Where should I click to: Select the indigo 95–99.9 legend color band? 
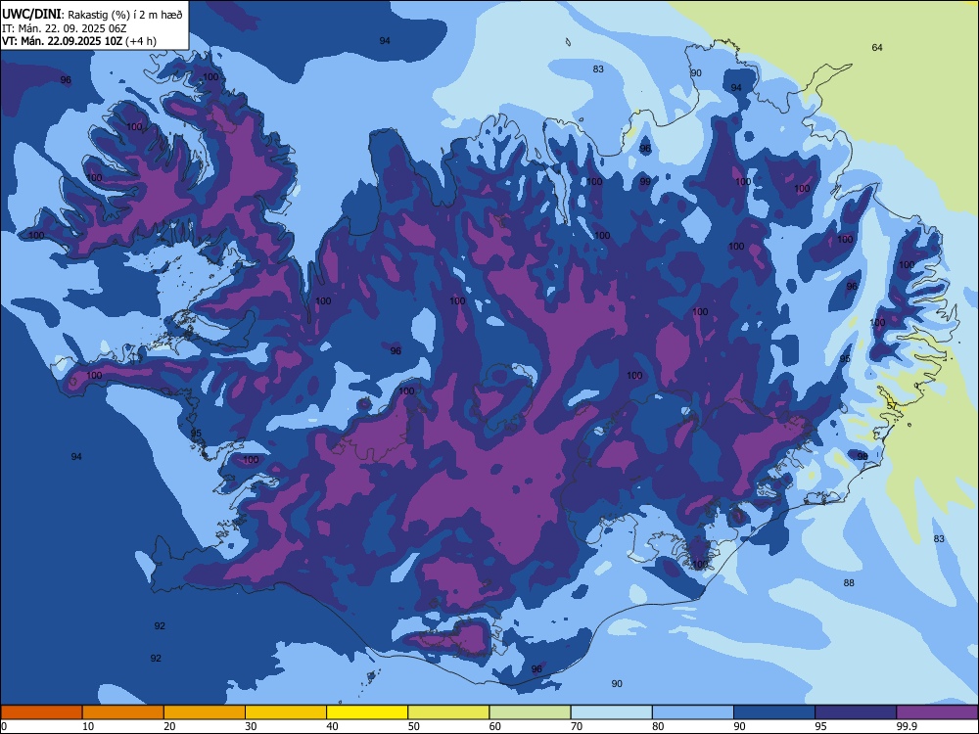[x=856, y=712]
